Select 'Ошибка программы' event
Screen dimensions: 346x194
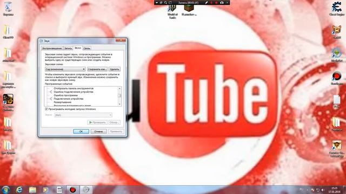click(x=66, y=95)
